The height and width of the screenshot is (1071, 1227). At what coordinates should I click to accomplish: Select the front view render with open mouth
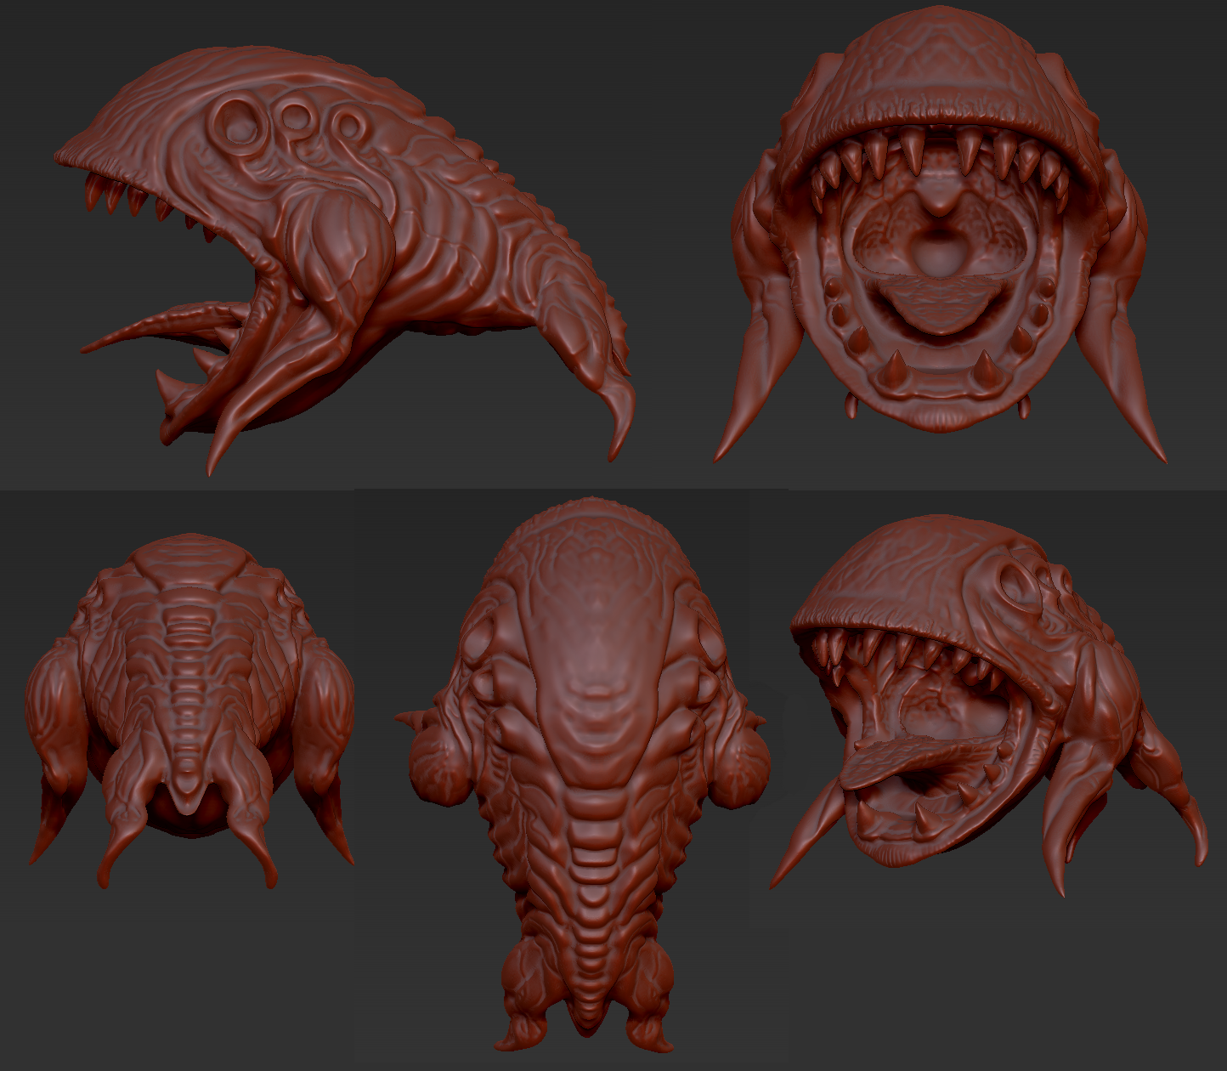pyautogui.click(x=940, y=234)
